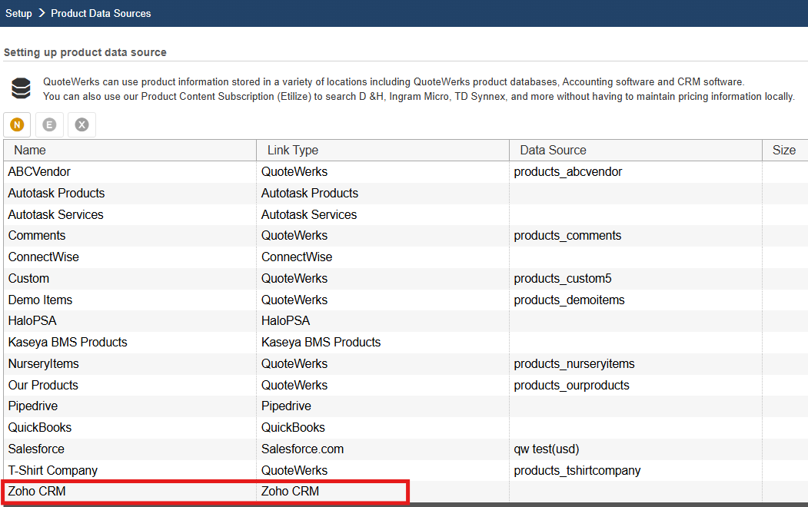Select the highlighted Zoho CRM row
This screenshot has width=808, height=507.
pos(37,492)
